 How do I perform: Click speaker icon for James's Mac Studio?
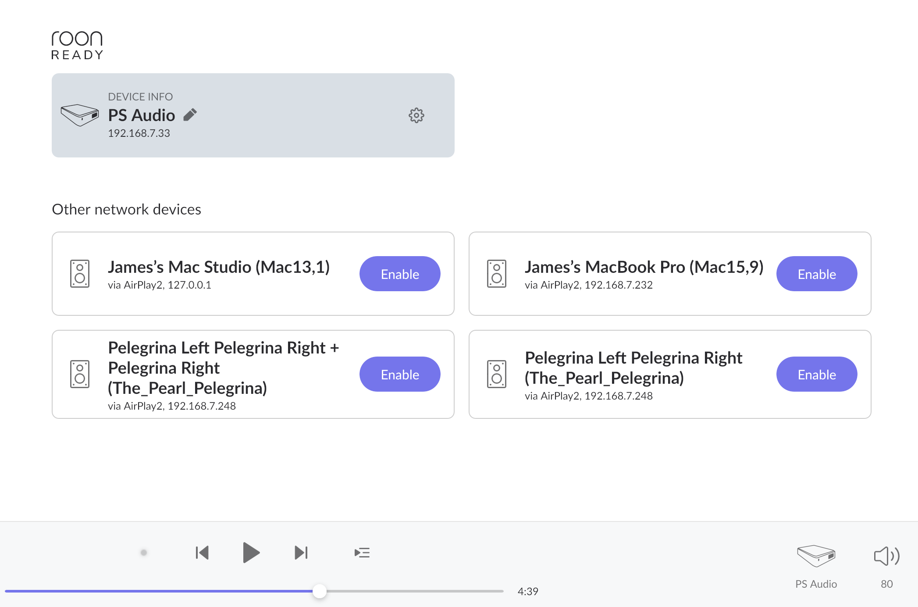point(80,274)
